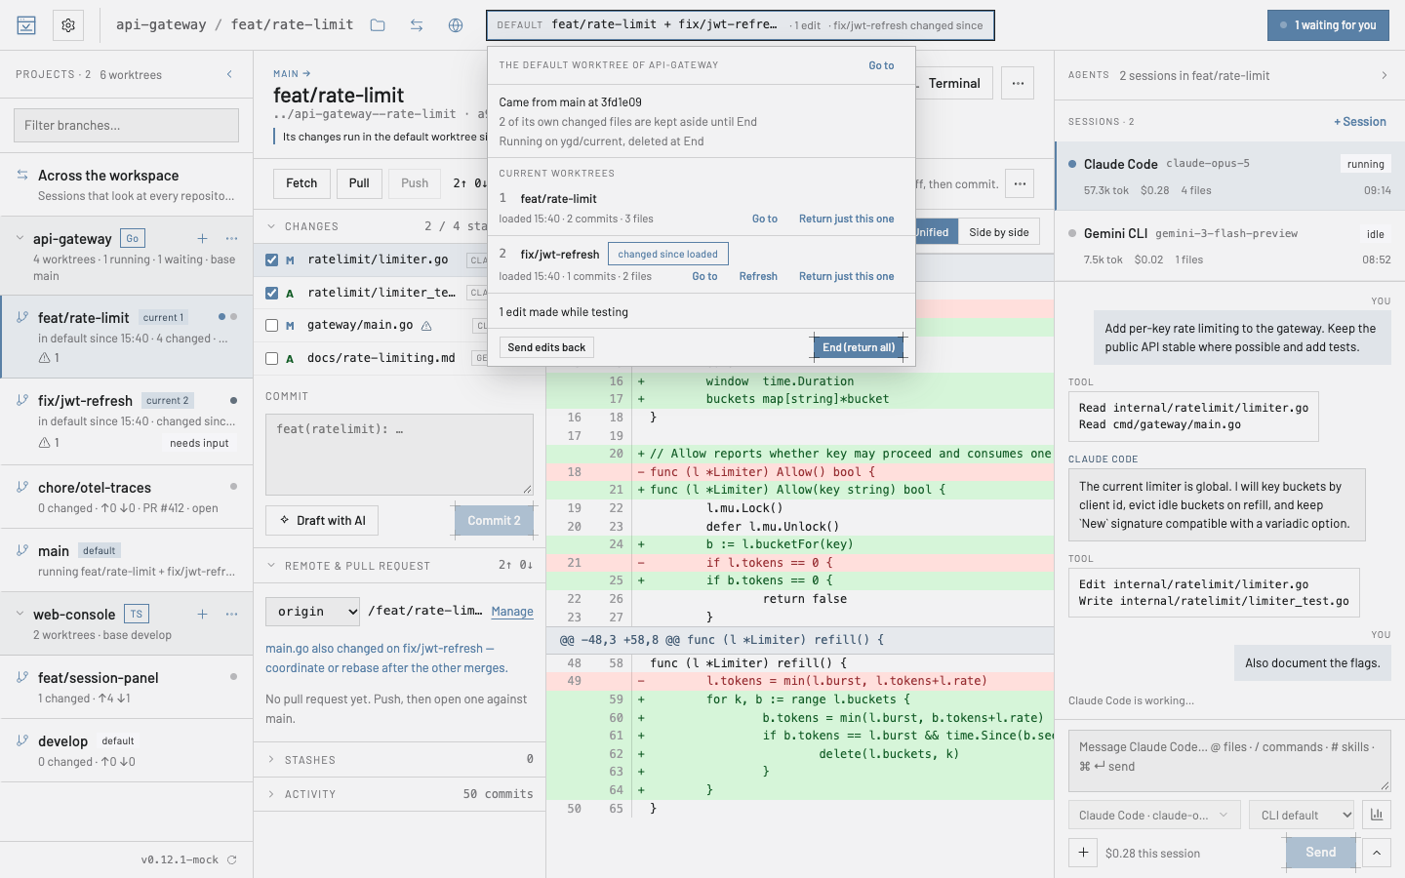Screen dimensions: 1405x878
Task: Open the usage bar-chart icon in composer
Action: pos(1377,815)
